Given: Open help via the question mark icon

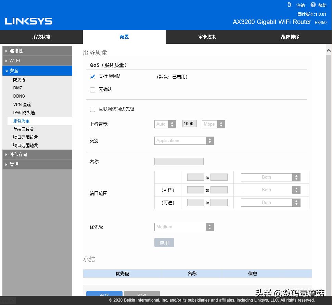Looking at the screenshot, I should [313, 5].
